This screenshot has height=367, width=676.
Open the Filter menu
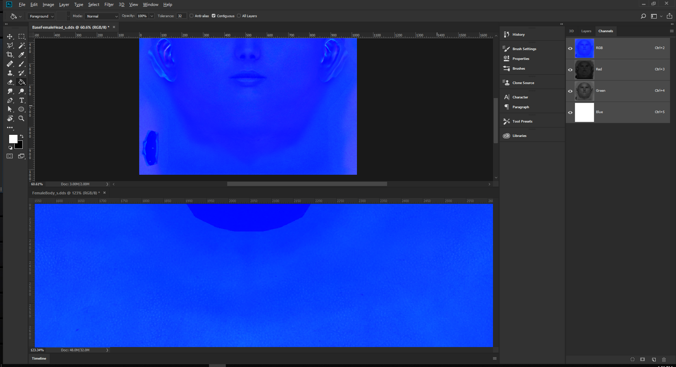[109, 5]
